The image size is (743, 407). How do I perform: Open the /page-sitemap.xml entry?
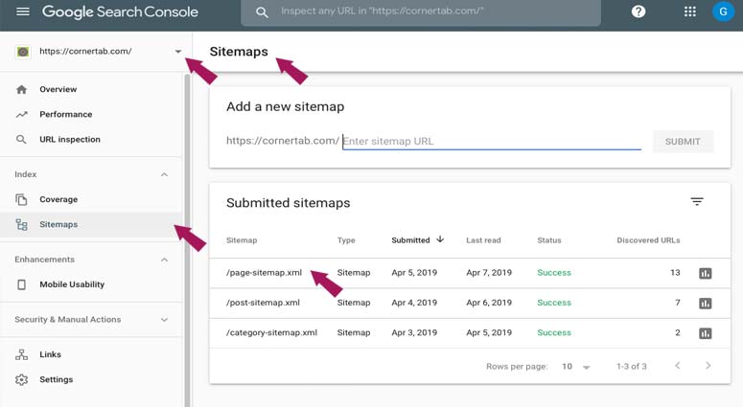pos(265,273)
